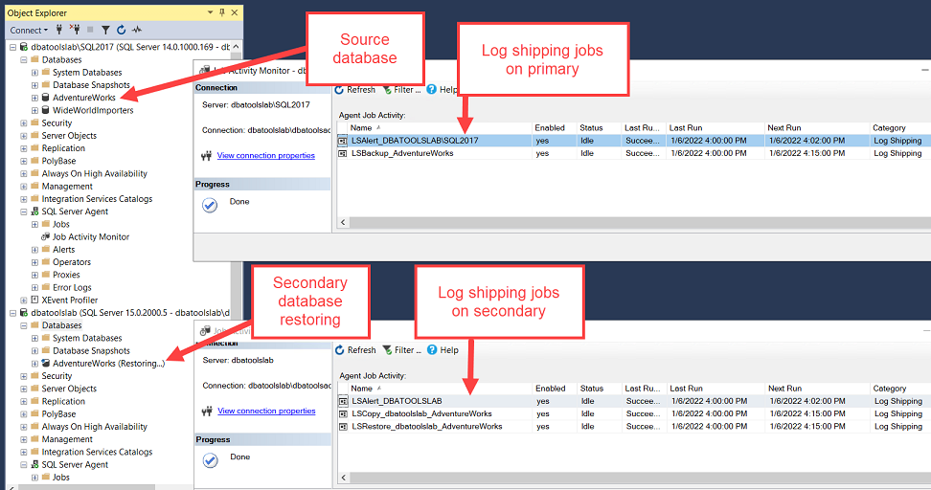Expand the Error Logs folder
This screenshot has width=931, height=490.
click(34, 288)
